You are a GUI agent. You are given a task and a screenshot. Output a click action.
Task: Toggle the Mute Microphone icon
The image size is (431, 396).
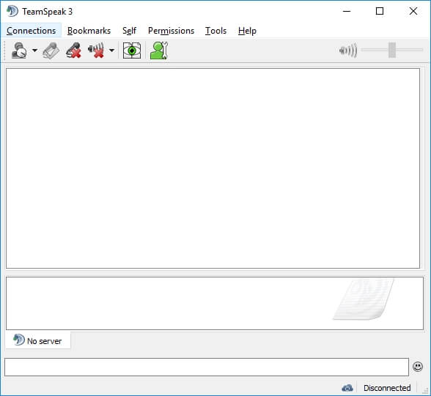tap(73, 51)
